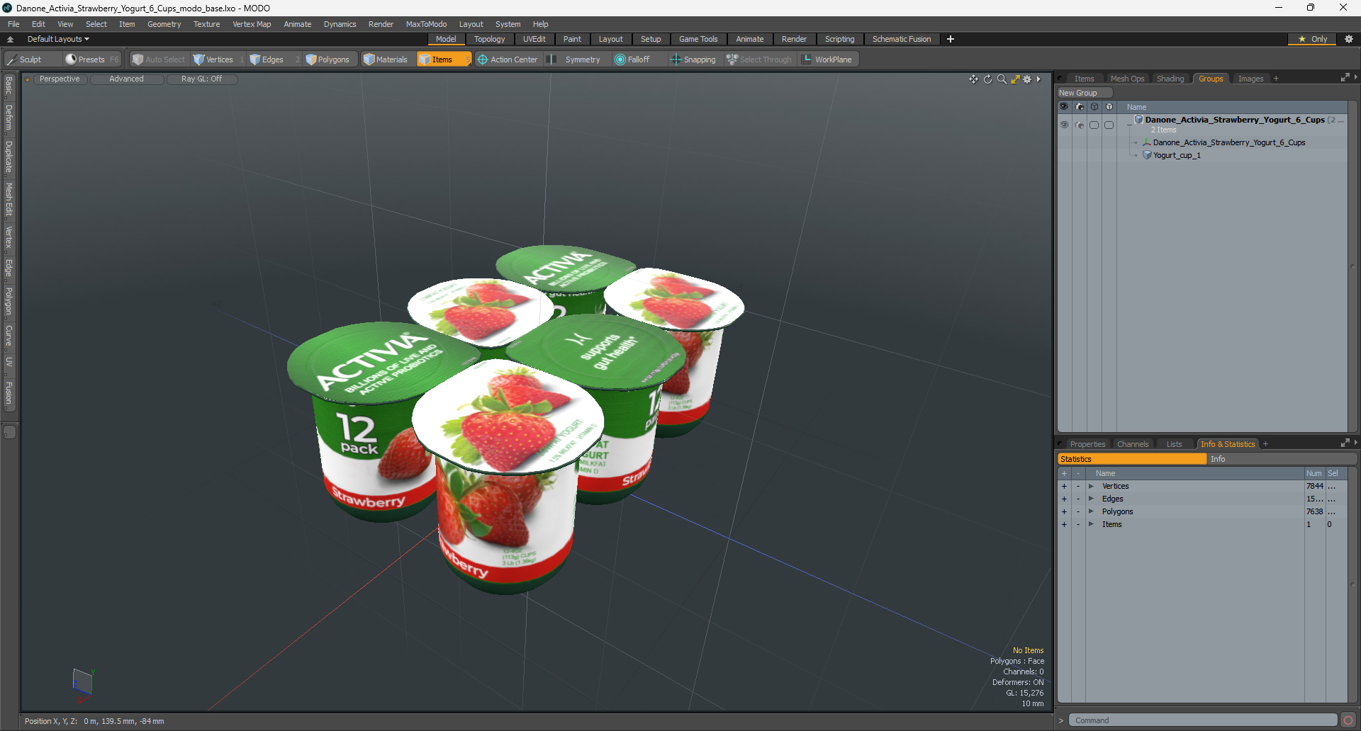Expand the Vertices statistics row

[1091, 486]
